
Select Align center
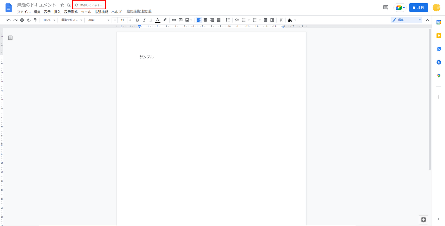[x=205, y=20]
